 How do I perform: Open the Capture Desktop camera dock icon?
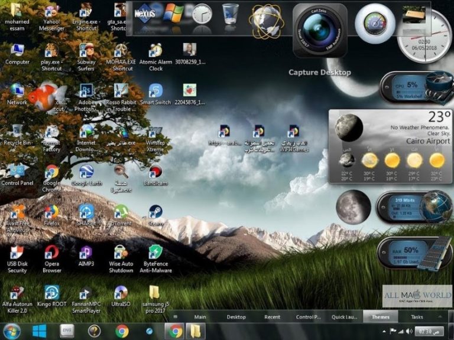(x=320, y=30)
